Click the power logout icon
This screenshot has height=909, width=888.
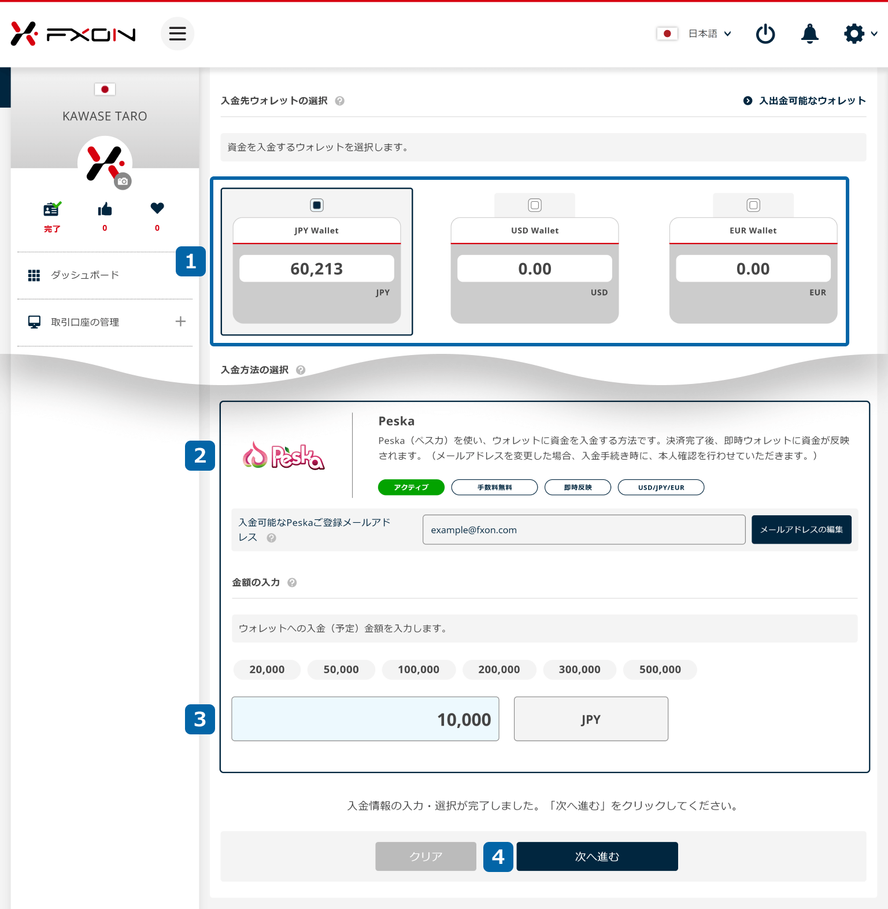(x=765, y=34)
